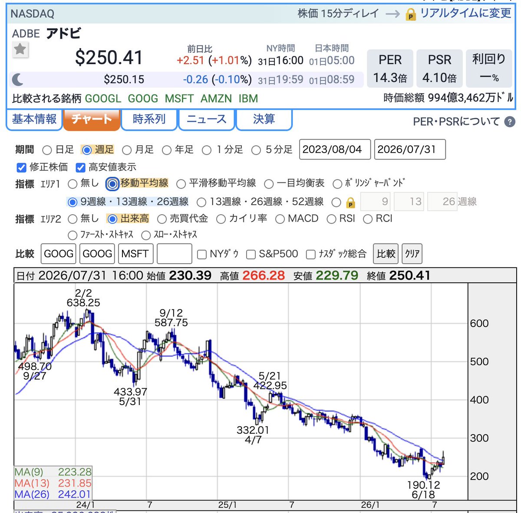
Task: Click the 比較 button
Action: click(x=386, y=254)
